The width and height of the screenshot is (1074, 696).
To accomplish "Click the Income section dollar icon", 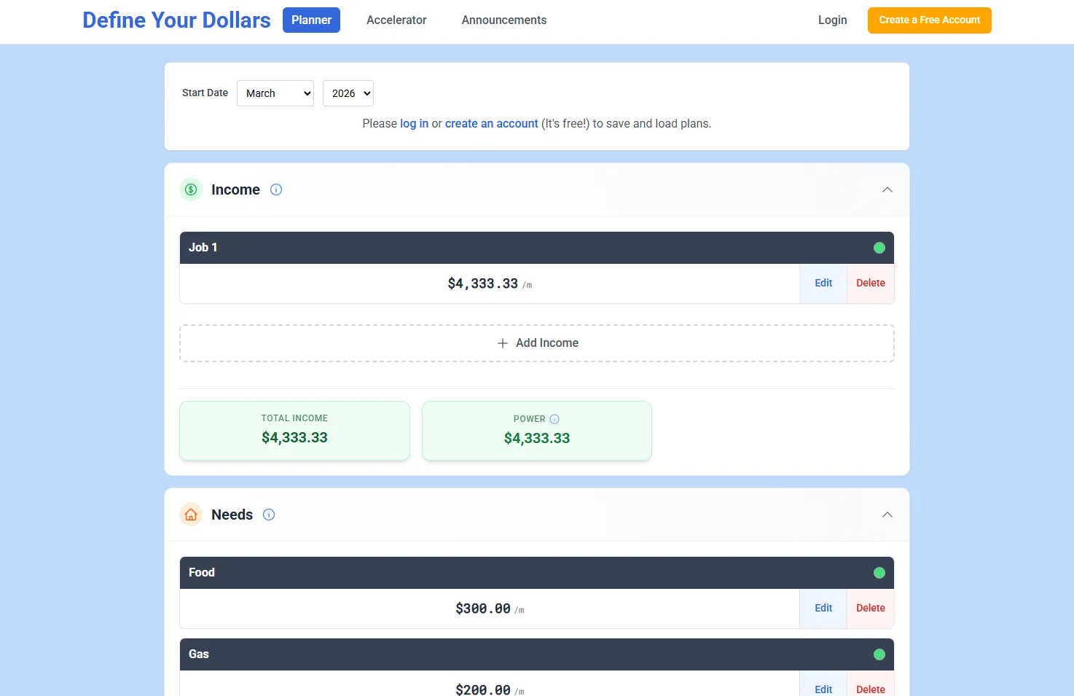I will coord(190,189).
